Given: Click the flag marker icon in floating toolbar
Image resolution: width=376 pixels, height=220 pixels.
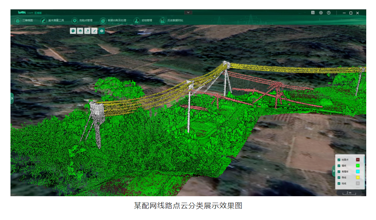Looking at the screenshot, I should (87, 31).
